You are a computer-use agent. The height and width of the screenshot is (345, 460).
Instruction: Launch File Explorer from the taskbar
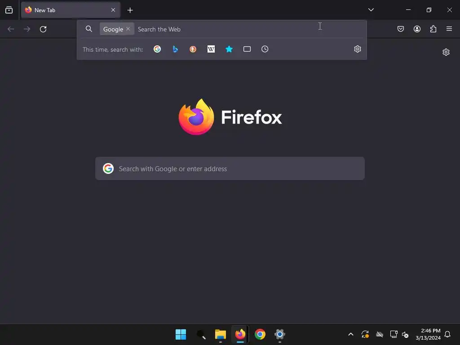(x=220, y=334)
